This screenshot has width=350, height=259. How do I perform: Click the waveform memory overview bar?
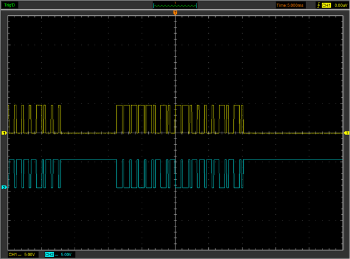[x=175, y=6]
